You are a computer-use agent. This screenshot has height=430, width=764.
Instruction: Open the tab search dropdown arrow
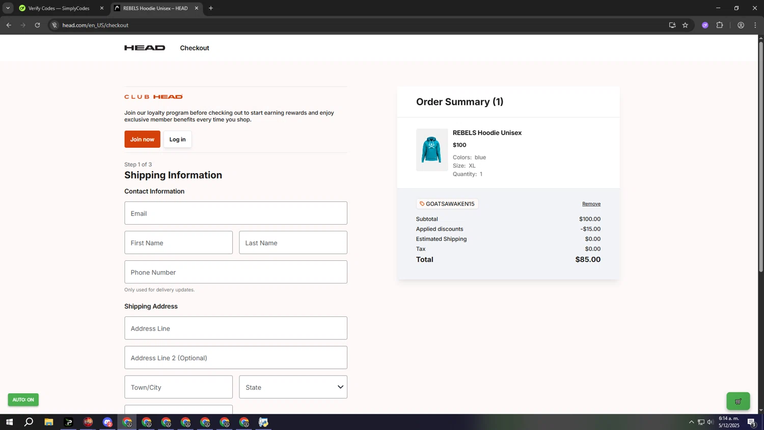tap(8, 8)
